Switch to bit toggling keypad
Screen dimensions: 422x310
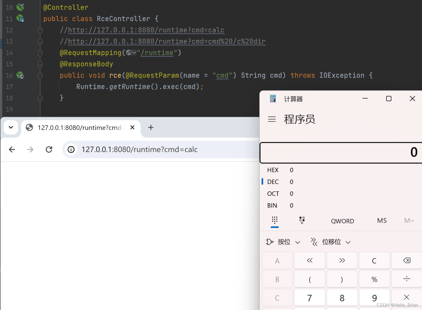302,220
